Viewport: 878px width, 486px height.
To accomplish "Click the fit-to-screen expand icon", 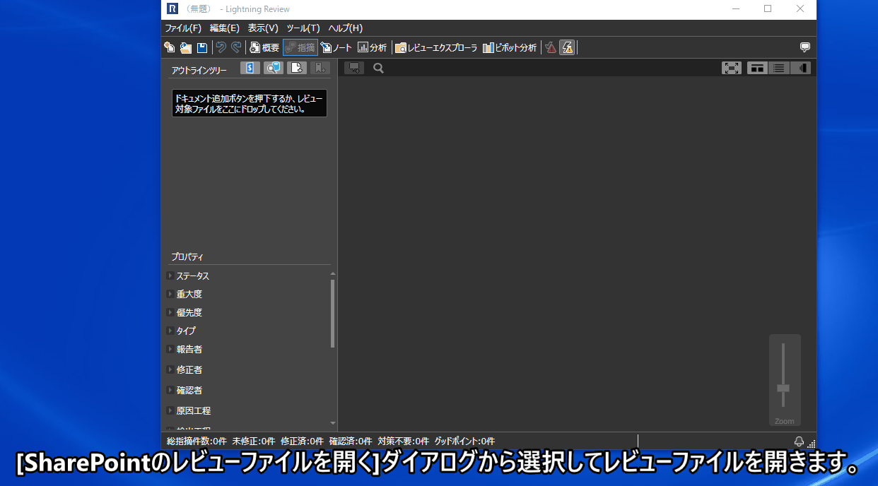I will [x=732, y=68].
